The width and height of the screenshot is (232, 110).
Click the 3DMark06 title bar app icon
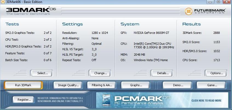3,2
